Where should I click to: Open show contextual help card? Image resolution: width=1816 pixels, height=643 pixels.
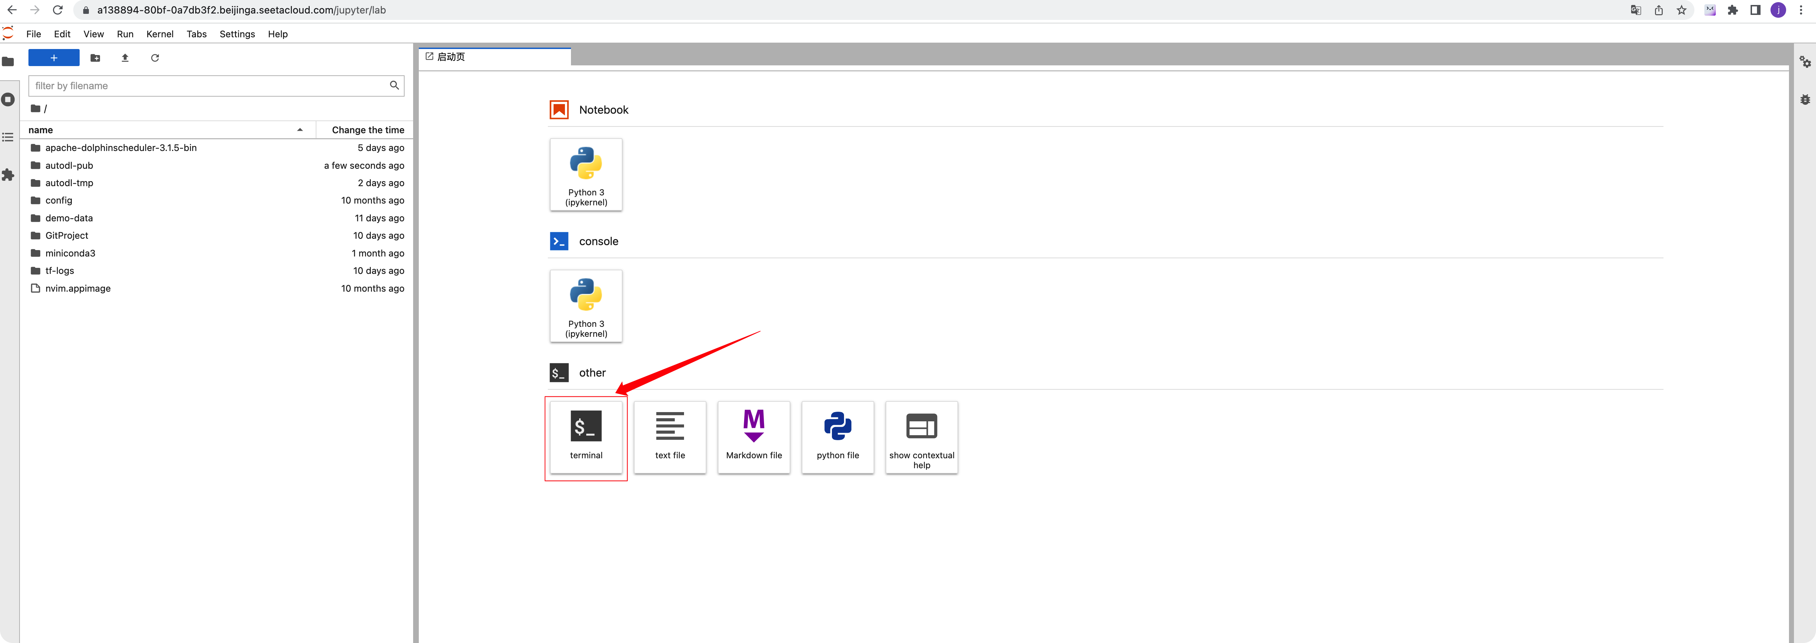pos(922,437)
